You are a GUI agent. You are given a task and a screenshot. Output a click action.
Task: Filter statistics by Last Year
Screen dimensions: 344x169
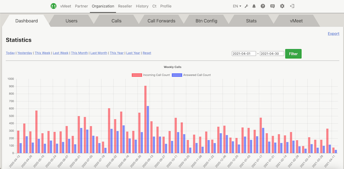tap(133, 53)
